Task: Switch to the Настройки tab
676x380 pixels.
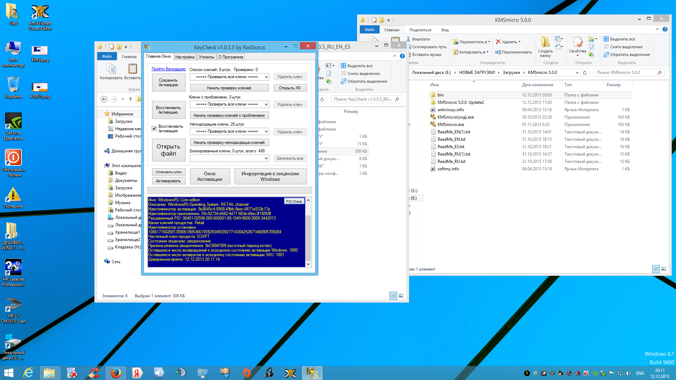Action: tap(184, 57)
